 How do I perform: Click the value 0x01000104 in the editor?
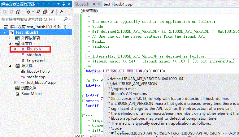(x=155, y=71)
